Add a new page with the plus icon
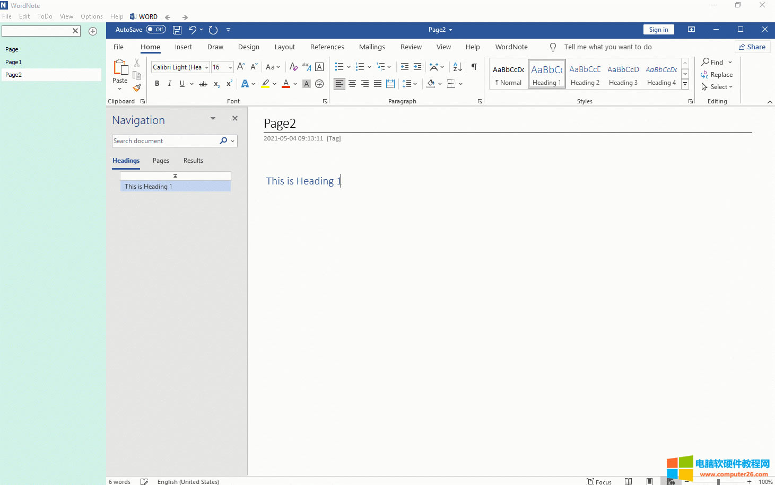 93,31
